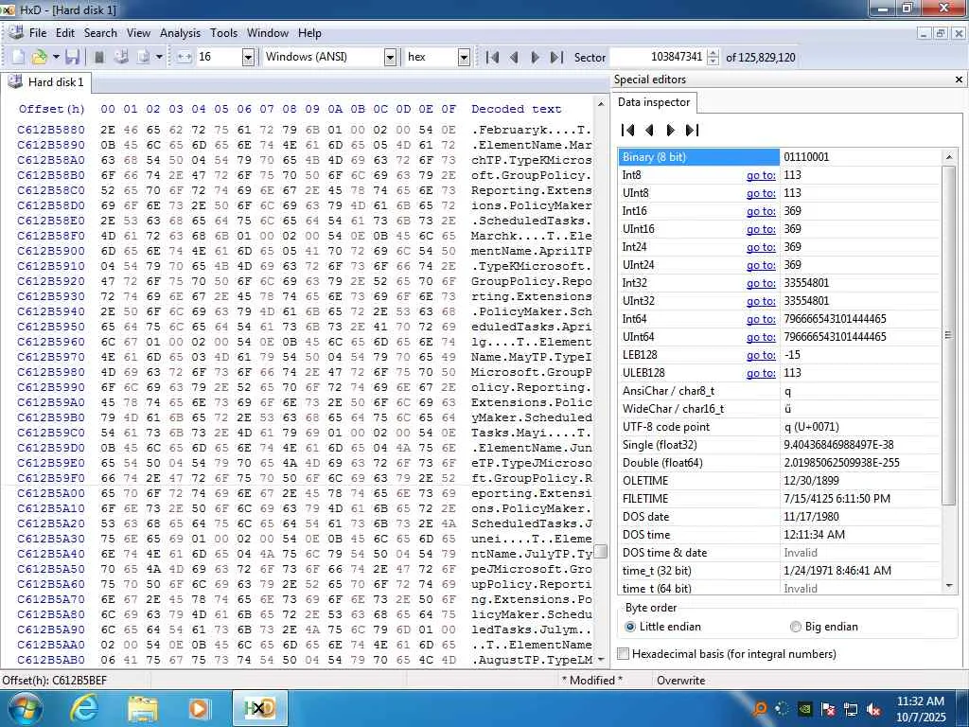Click the Sector number input field
Screen dimensions: 969x727
[659, 57]
